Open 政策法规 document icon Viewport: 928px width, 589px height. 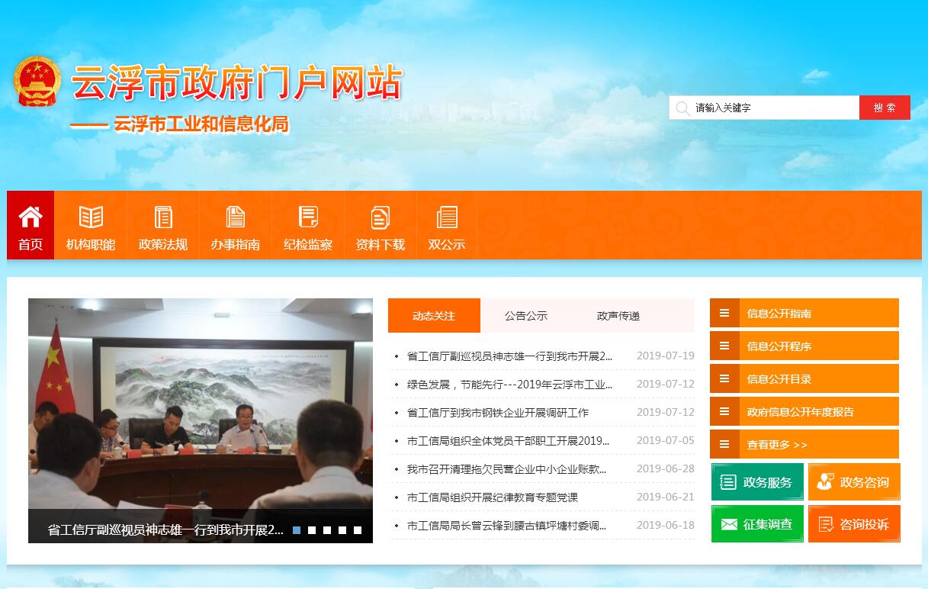(x=163, y=217)
